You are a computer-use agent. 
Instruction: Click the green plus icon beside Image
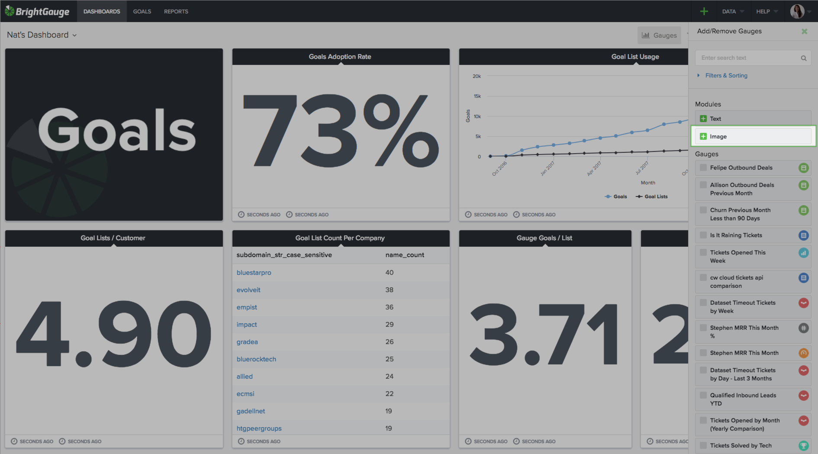click(x=703, y=136)
